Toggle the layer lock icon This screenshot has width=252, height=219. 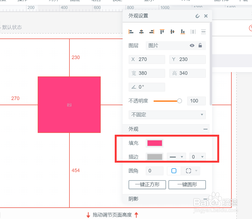click(x=200, y=46)
